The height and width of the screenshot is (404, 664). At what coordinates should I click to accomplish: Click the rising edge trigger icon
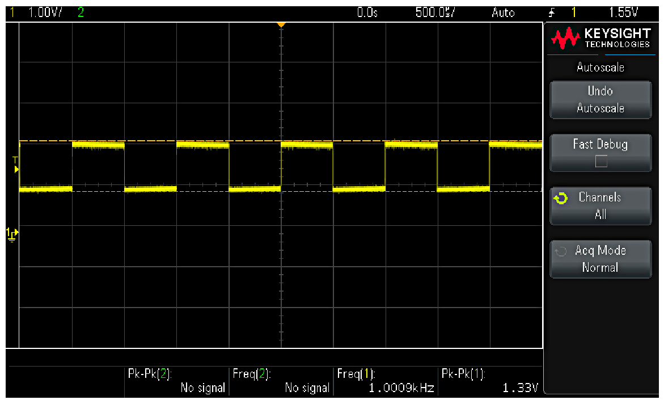tap(551, 12)
